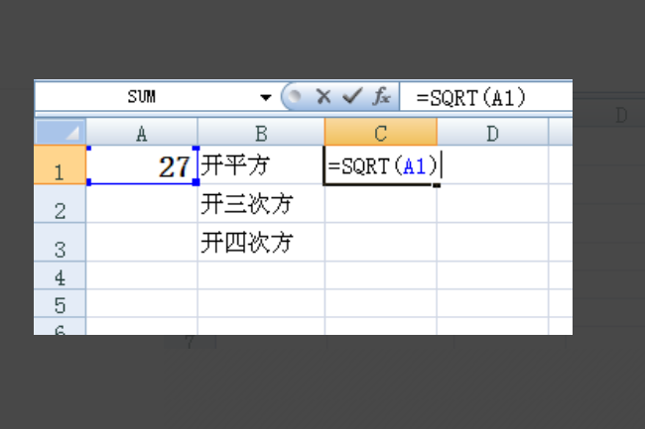Select row 2 header
The height and width of the screenshot is (429, 645).
click(60, 204)
